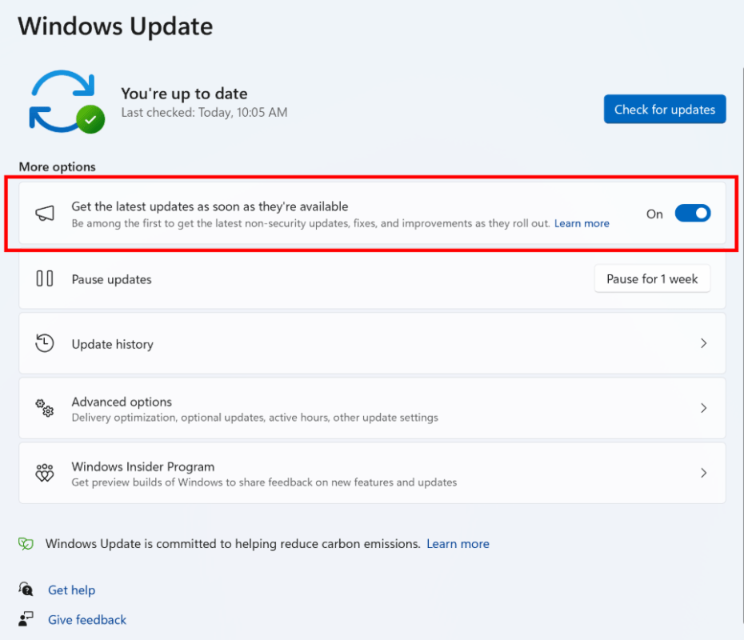Click the Get help headset icon
744x640 pixels.
26,590
